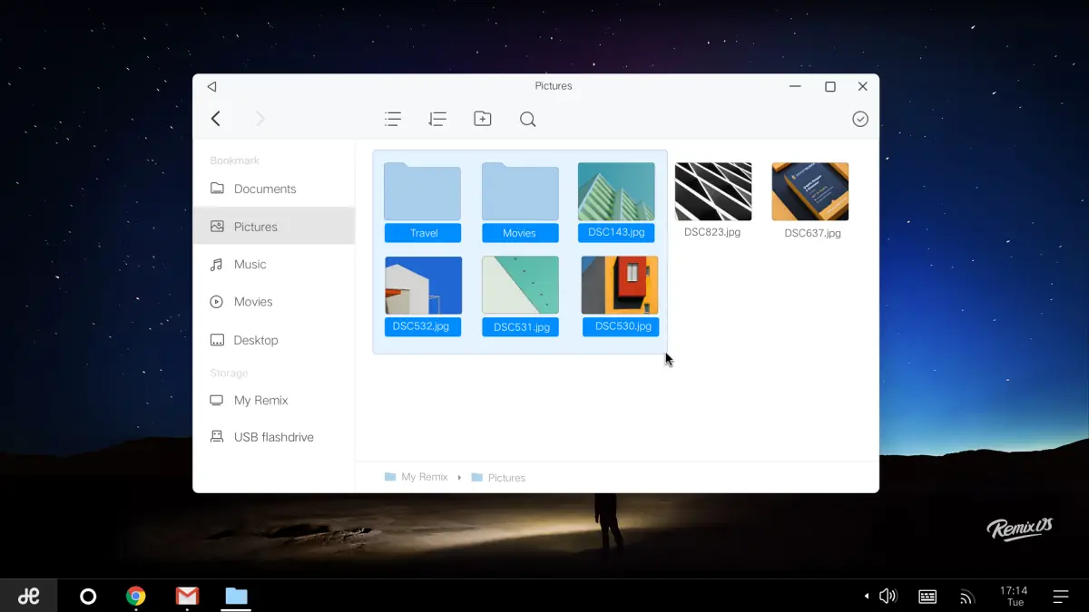
Task: Click the forward navigation arrow
Action: 260,119
